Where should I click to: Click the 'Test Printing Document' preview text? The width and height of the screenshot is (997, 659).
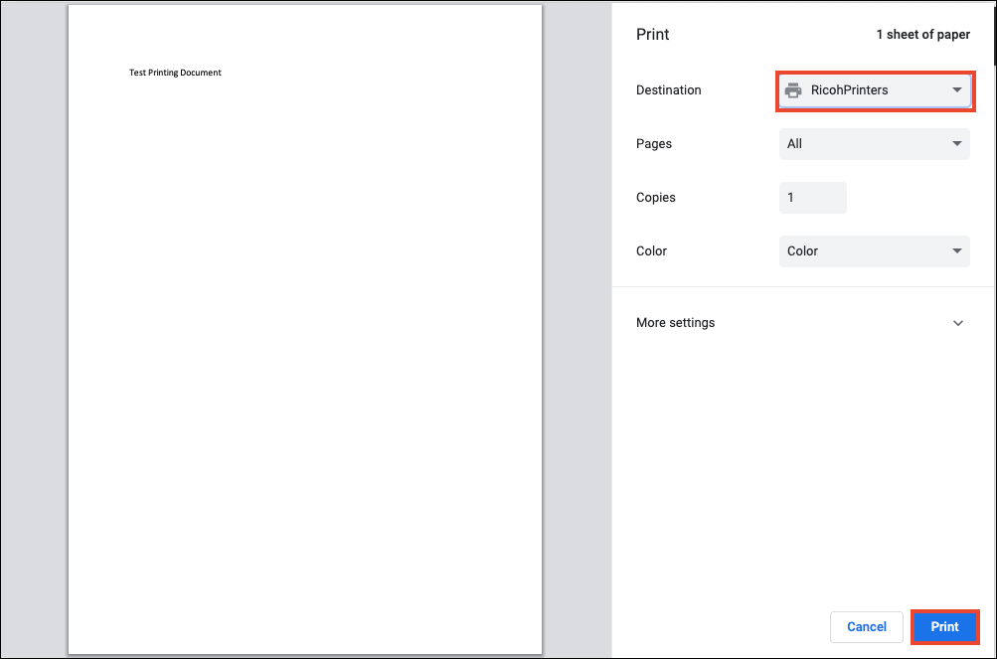point(176,73)
